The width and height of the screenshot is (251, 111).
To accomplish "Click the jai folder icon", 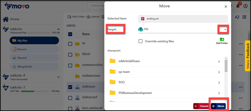I will pos(77,44).
